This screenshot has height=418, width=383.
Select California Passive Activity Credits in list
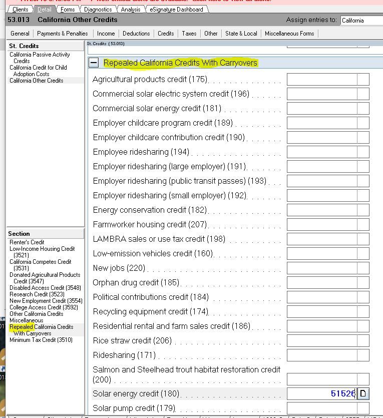click(x=40, y=58)
